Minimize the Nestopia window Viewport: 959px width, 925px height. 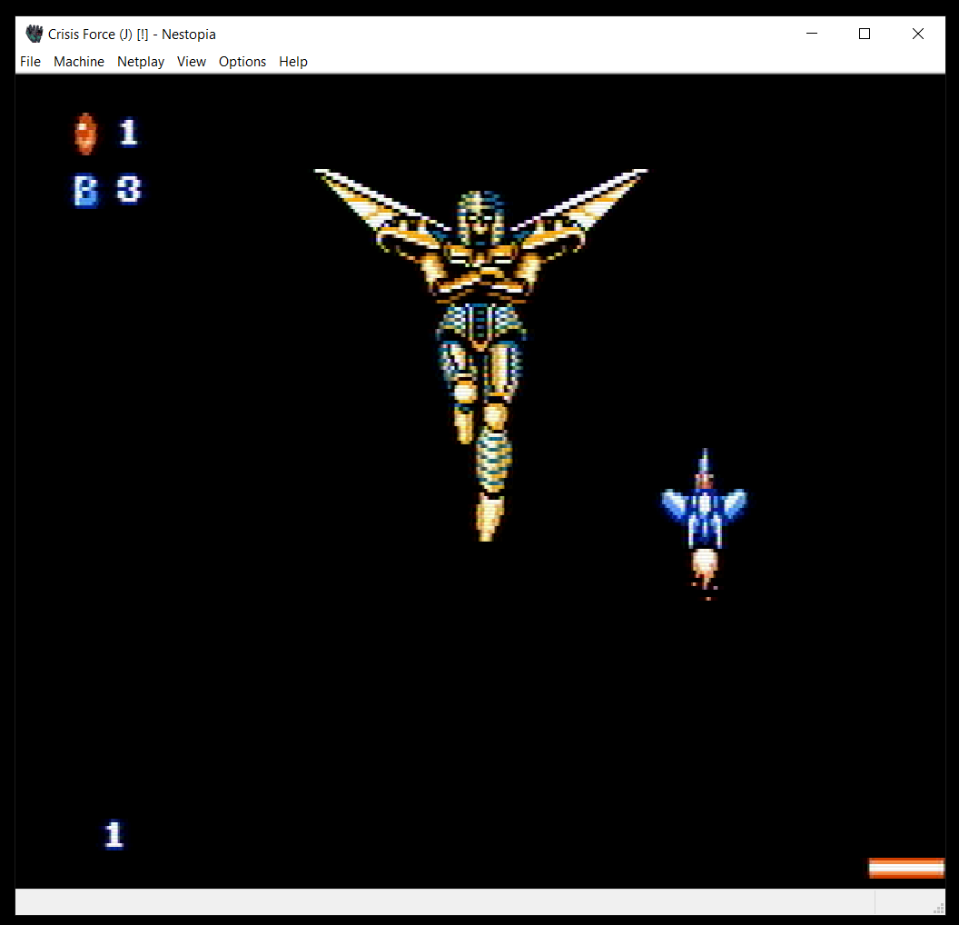[812, 34]
